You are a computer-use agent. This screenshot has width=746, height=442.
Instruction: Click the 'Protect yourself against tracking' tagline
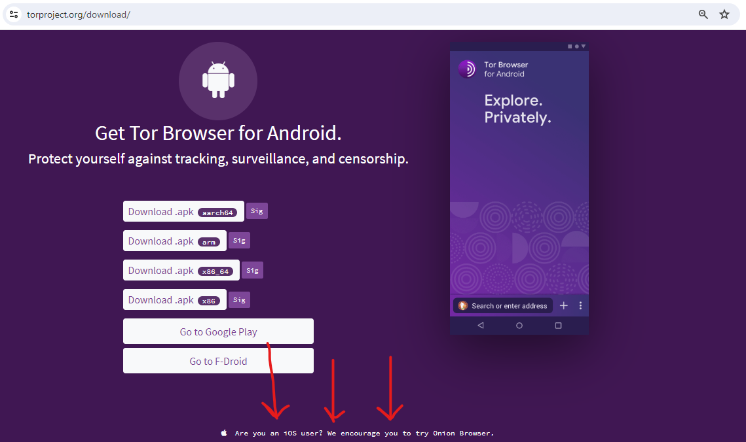[x=218, y=159]
